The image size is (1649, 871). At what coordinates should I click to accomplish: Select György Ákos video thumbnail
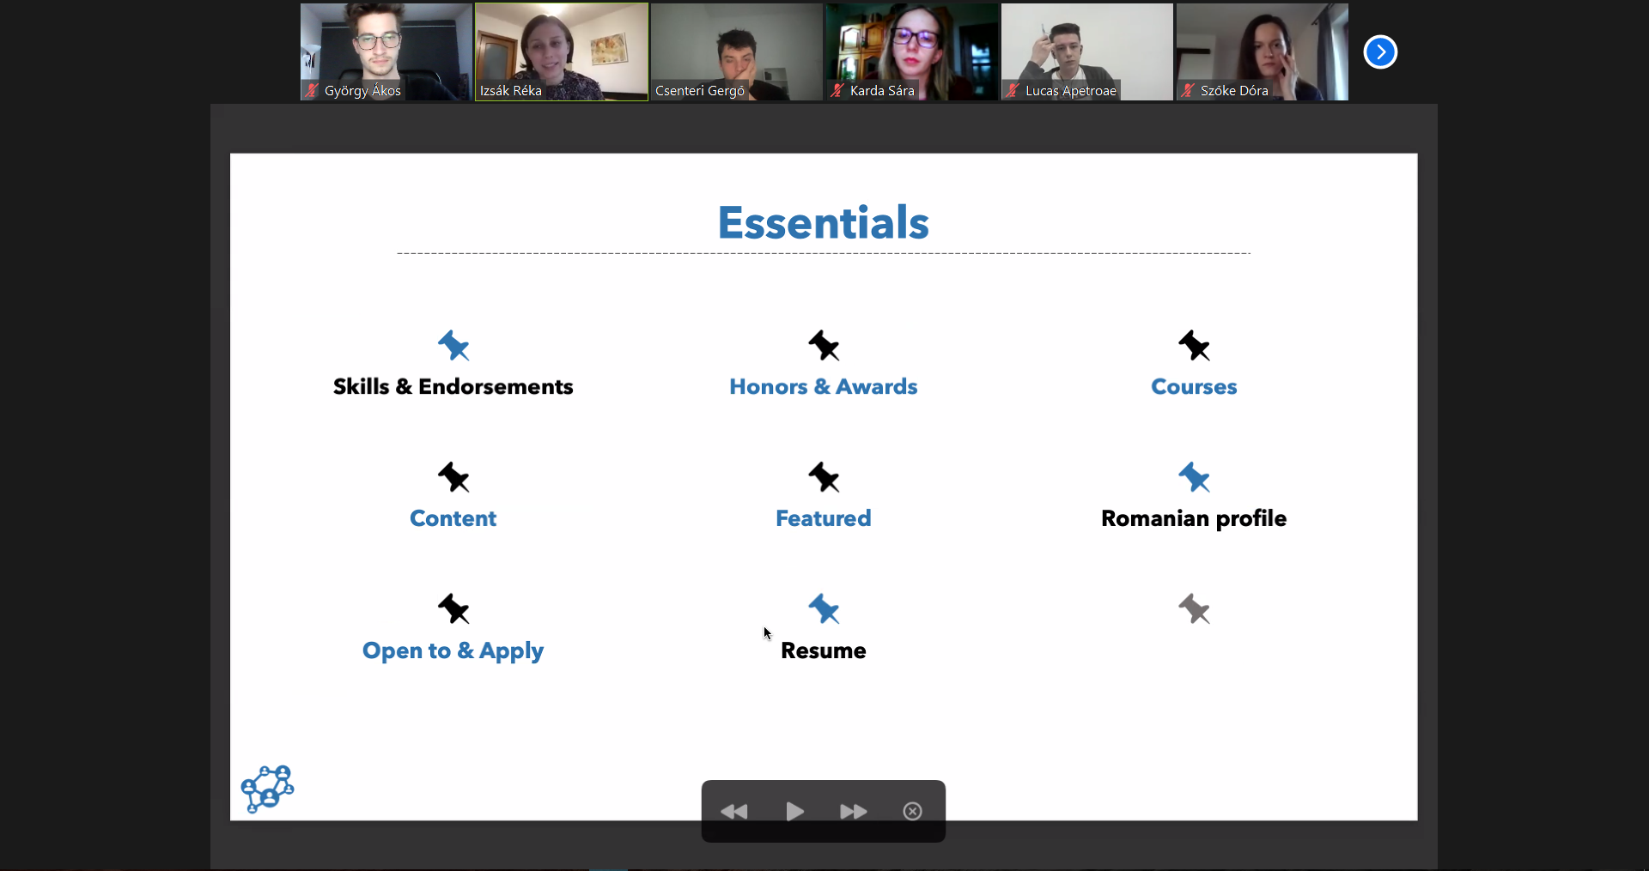386,51
